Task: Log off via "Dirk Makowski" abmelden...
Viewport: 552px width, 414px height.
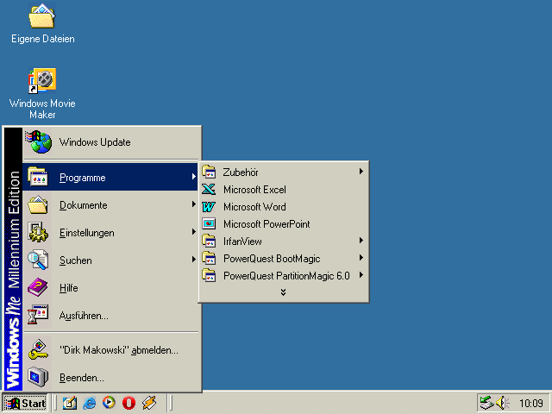Action: click(110, 349)
